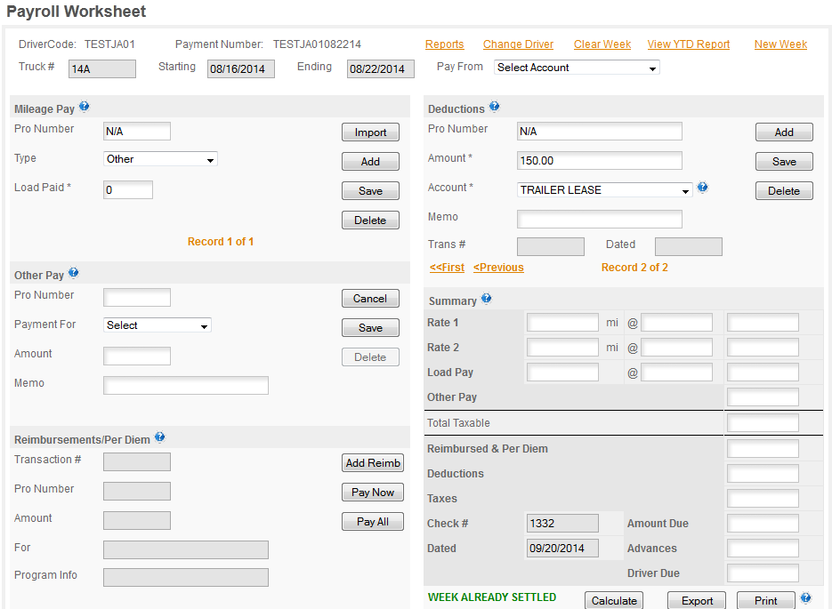Click the Pay All reimbursements button
Screen dimensions: 832x609
click(373, 522)
